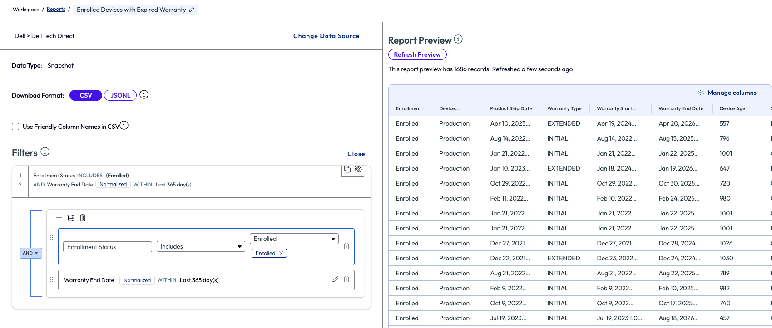Viewport: 772px width, 328px height.
Task: Copy the filter expression icon
Action: [x=347, y=169]
